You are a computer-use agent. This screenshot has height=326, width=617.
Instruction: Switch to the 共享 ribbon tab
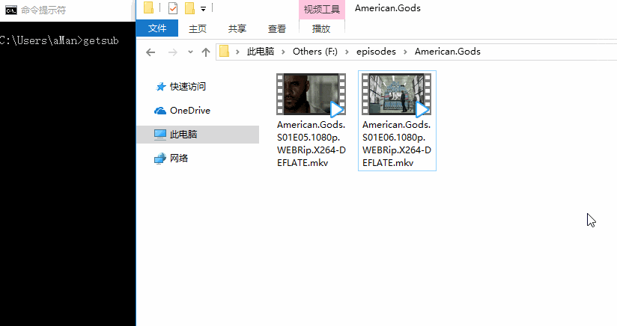[x=237, y=28]
